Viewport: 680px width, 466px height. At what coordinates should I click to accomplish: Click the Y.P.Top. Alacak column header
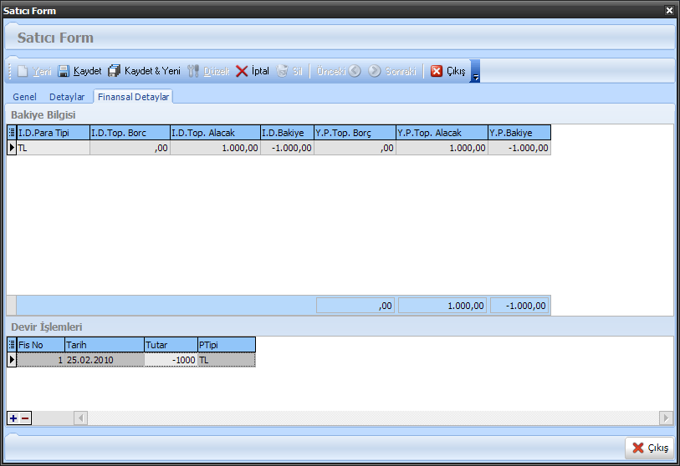pyautogui.click(x=441, y=132)
